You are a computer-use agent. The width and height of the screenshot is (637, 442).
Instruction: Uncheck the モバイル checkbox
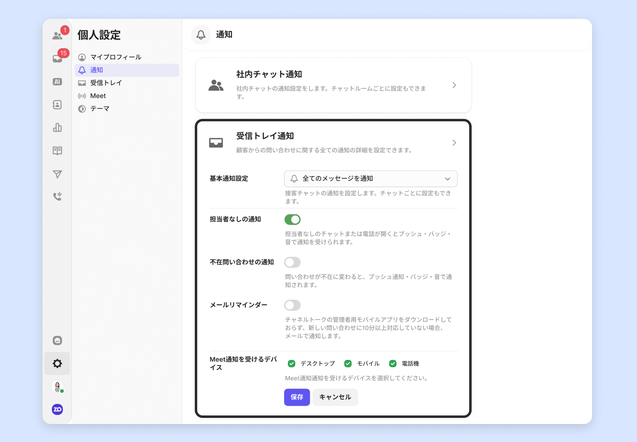tap(348, 364)
